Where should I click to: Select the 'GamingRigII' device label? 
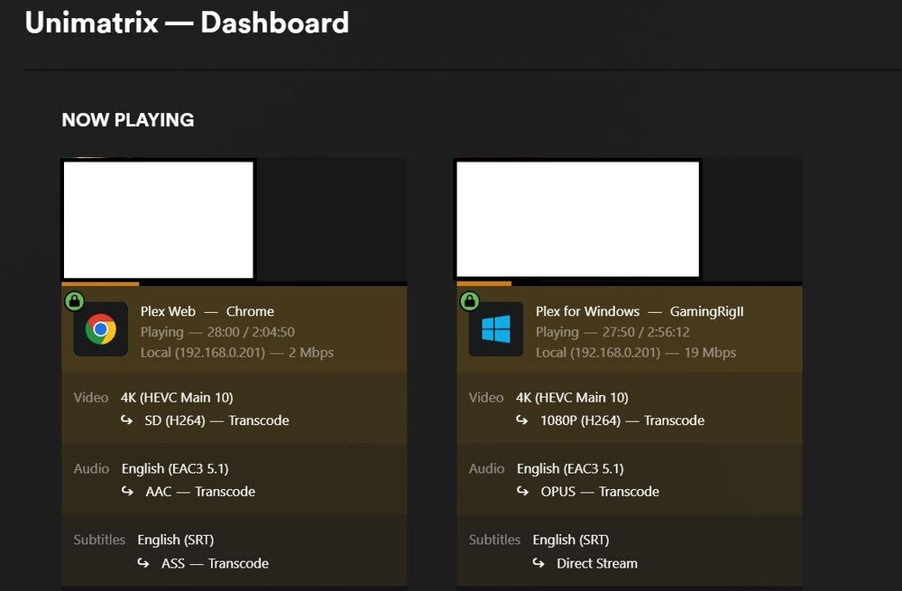coord(706,311)
